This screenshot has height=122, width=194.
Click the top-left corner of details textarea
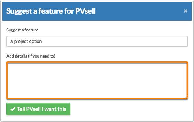(9, 64)
